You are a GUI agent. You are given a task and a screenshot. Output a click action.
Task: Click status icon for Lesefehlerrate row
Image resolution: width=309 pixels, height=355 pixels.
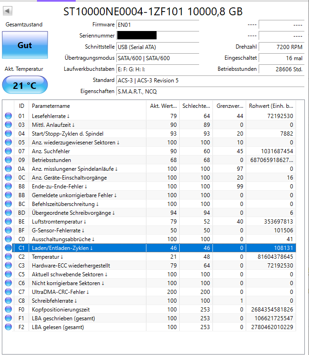[8, 116]
